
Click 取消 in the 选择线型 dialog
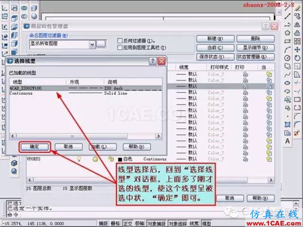(x=69, y=147)
